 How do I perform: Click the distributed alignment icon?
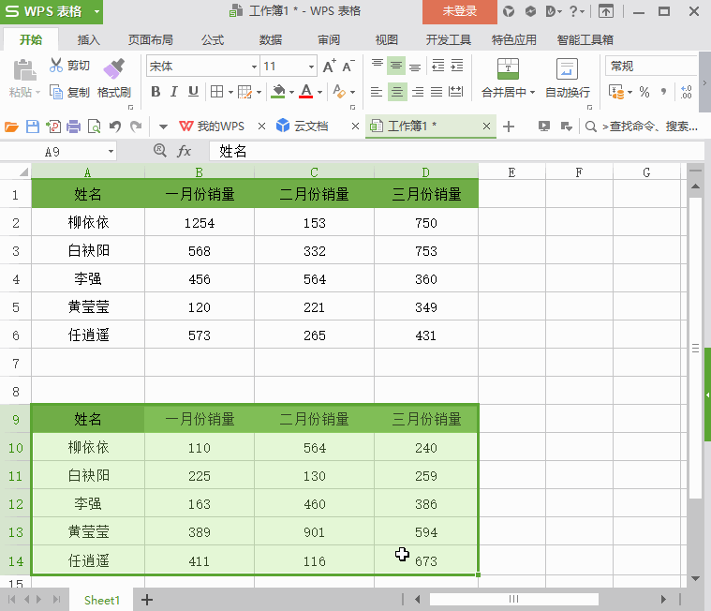pos(455,92)
